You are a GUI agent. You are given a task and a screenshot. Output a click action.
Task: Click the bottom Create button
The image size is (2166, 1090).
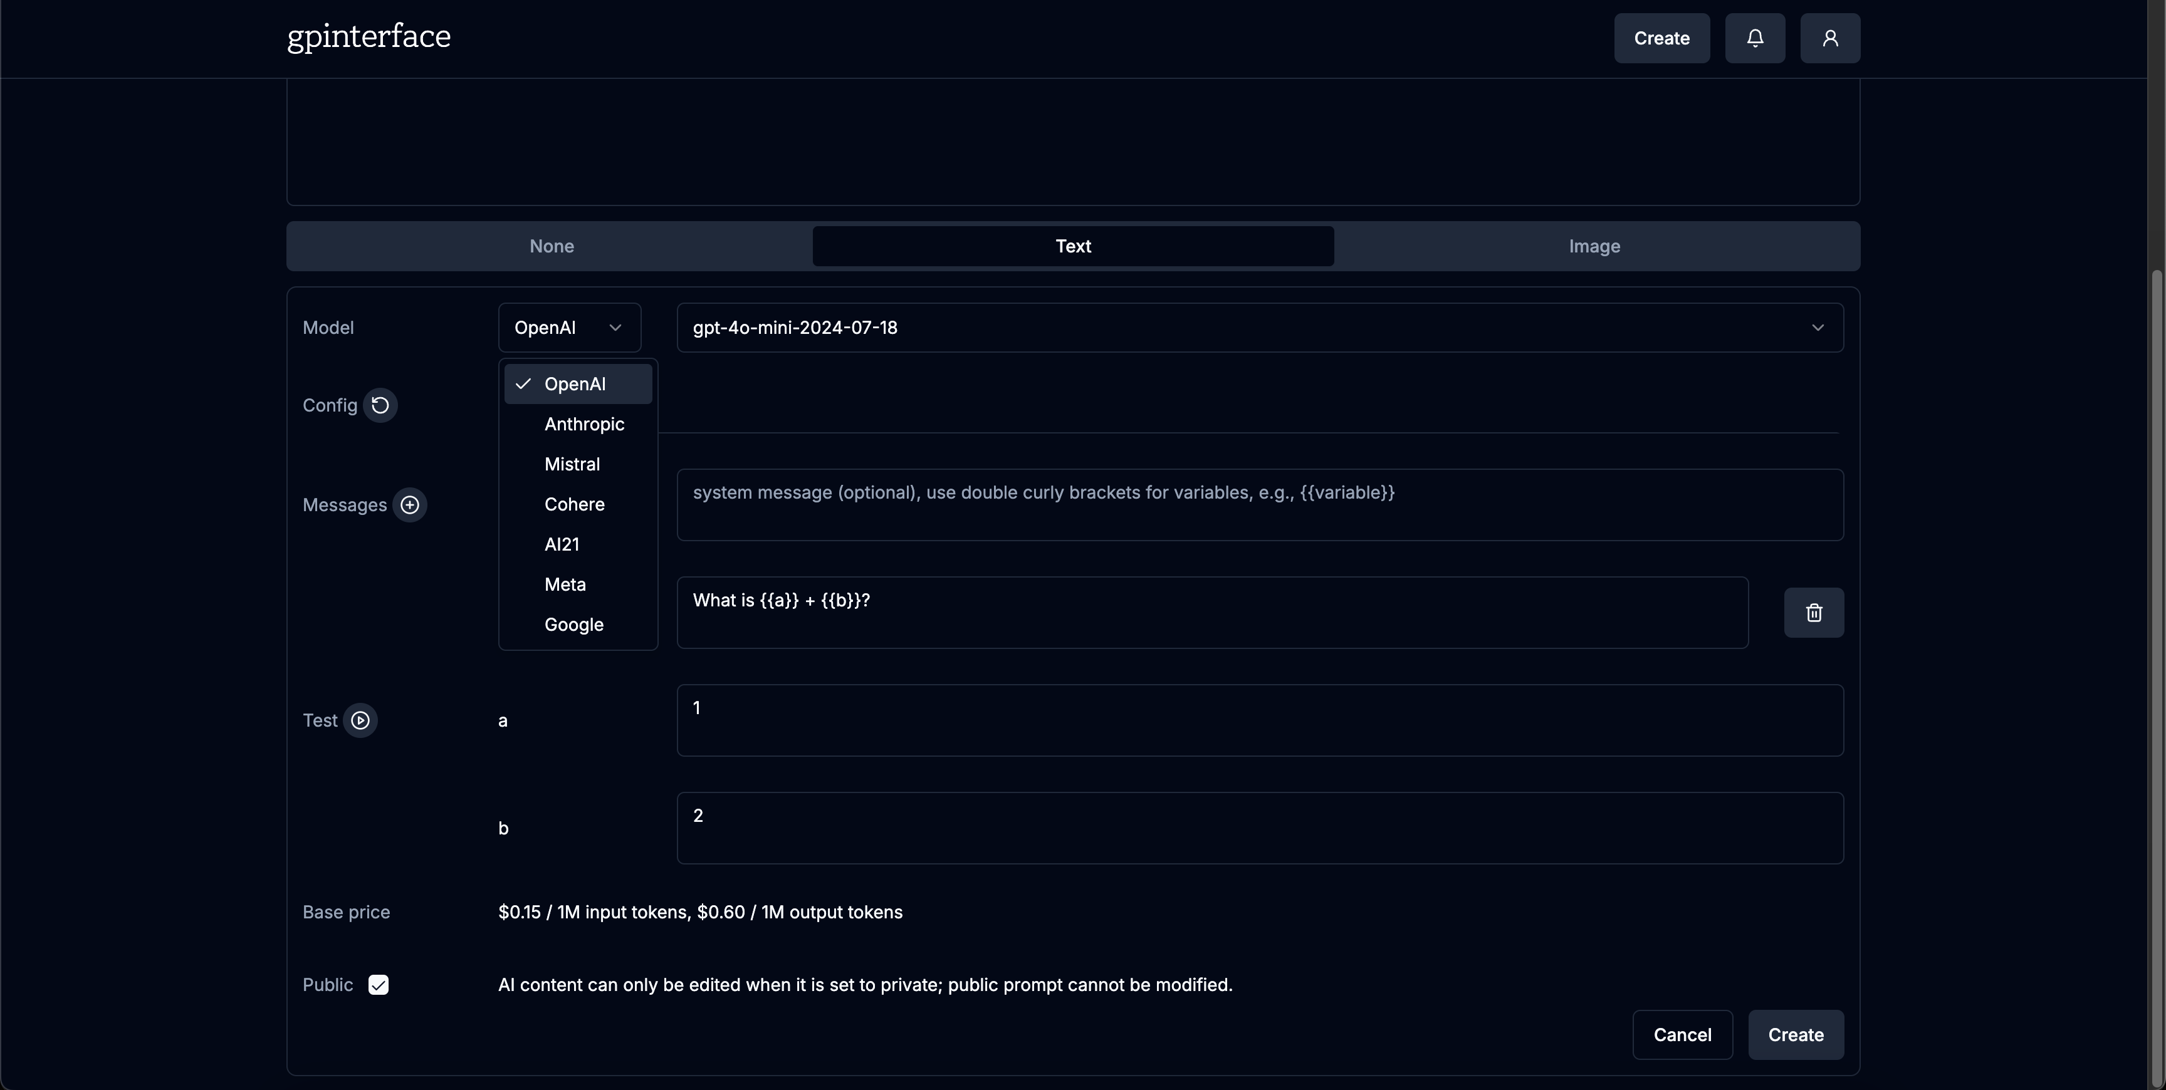[1795, 1034]
